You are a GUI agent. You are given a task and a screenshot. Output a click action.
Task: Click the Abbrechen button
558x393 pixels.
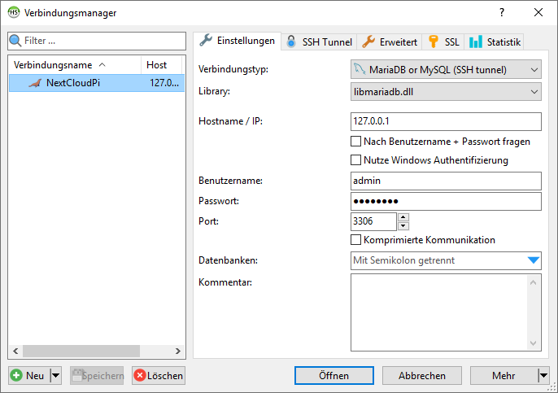click(421, 375)
